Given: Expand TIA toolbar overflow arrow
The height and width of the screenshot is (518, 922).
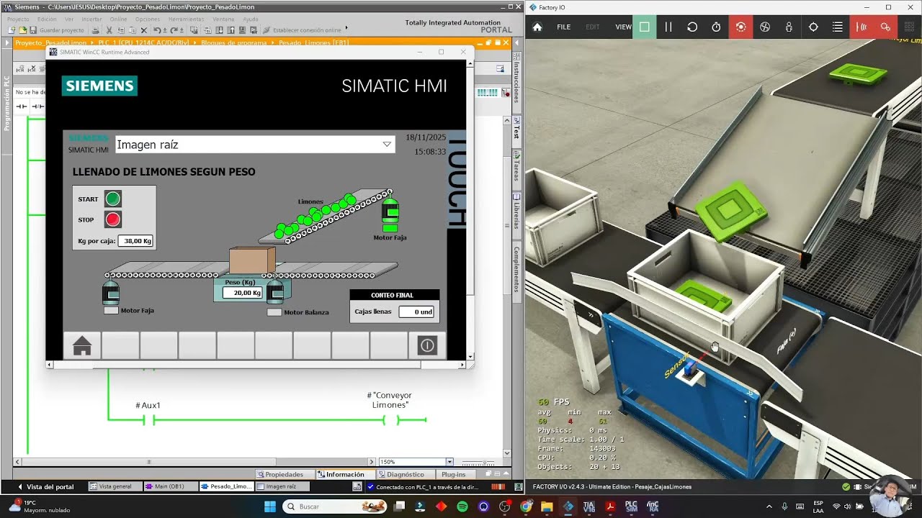Looking at the screenshot, I should click(346, 27).
